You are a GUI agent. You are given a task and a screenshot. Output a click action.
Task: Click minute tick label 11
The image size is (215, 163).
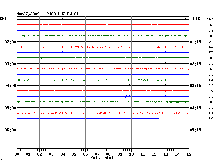(143, 154)
